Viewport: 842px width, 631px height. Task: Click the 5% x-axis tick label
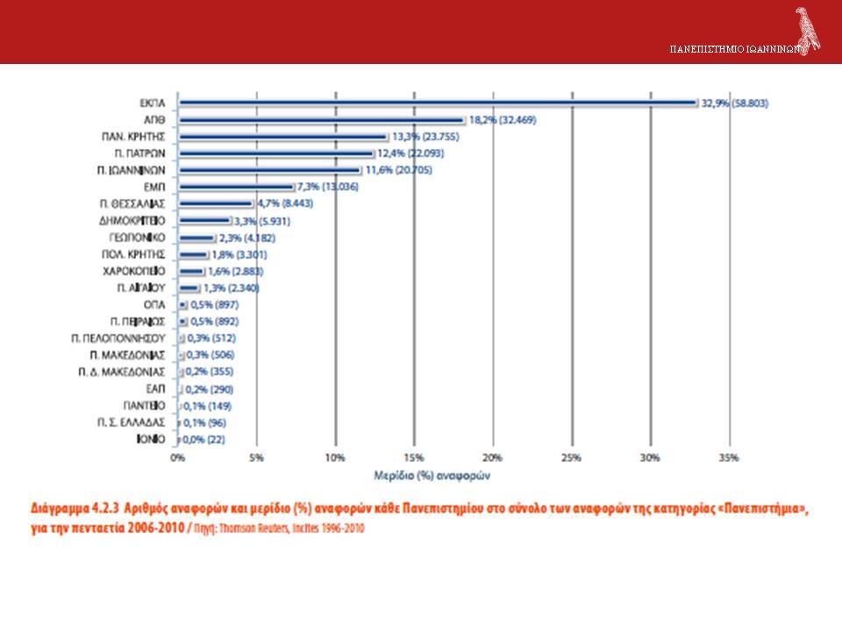point(256,457)
